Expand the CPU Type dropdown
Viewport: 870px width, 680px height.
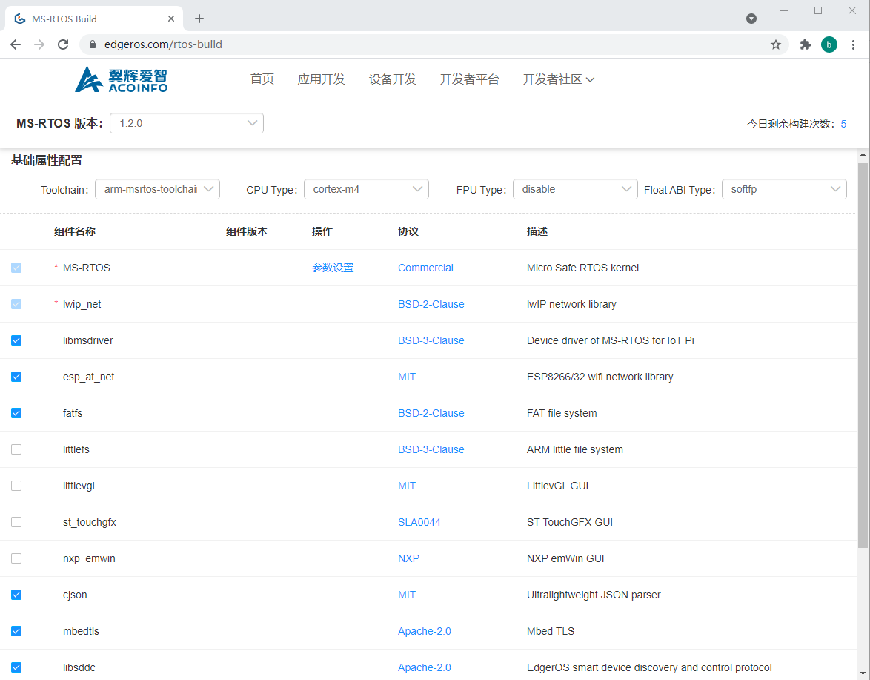point(366,189)
